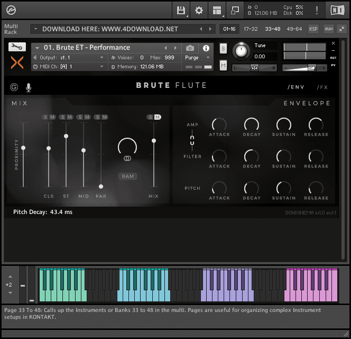Click the Filter Sustain knob

[284, 156]
